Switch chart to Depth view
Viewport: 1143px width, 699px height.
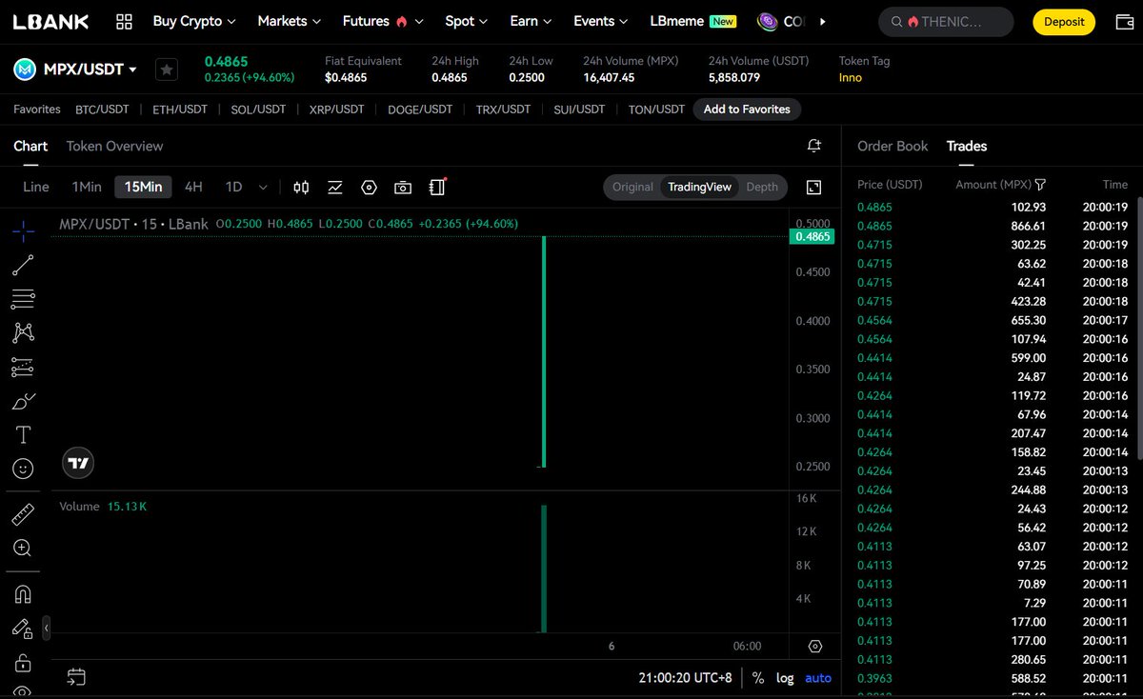762,187
